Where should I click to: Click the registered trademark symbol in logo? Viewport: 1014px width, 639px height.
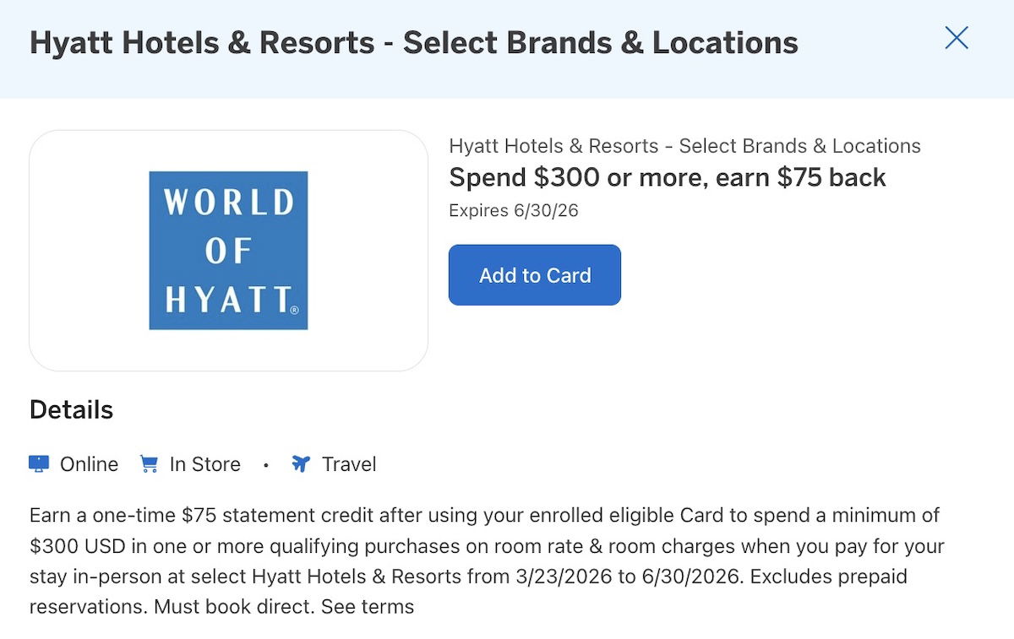[294, 311]
